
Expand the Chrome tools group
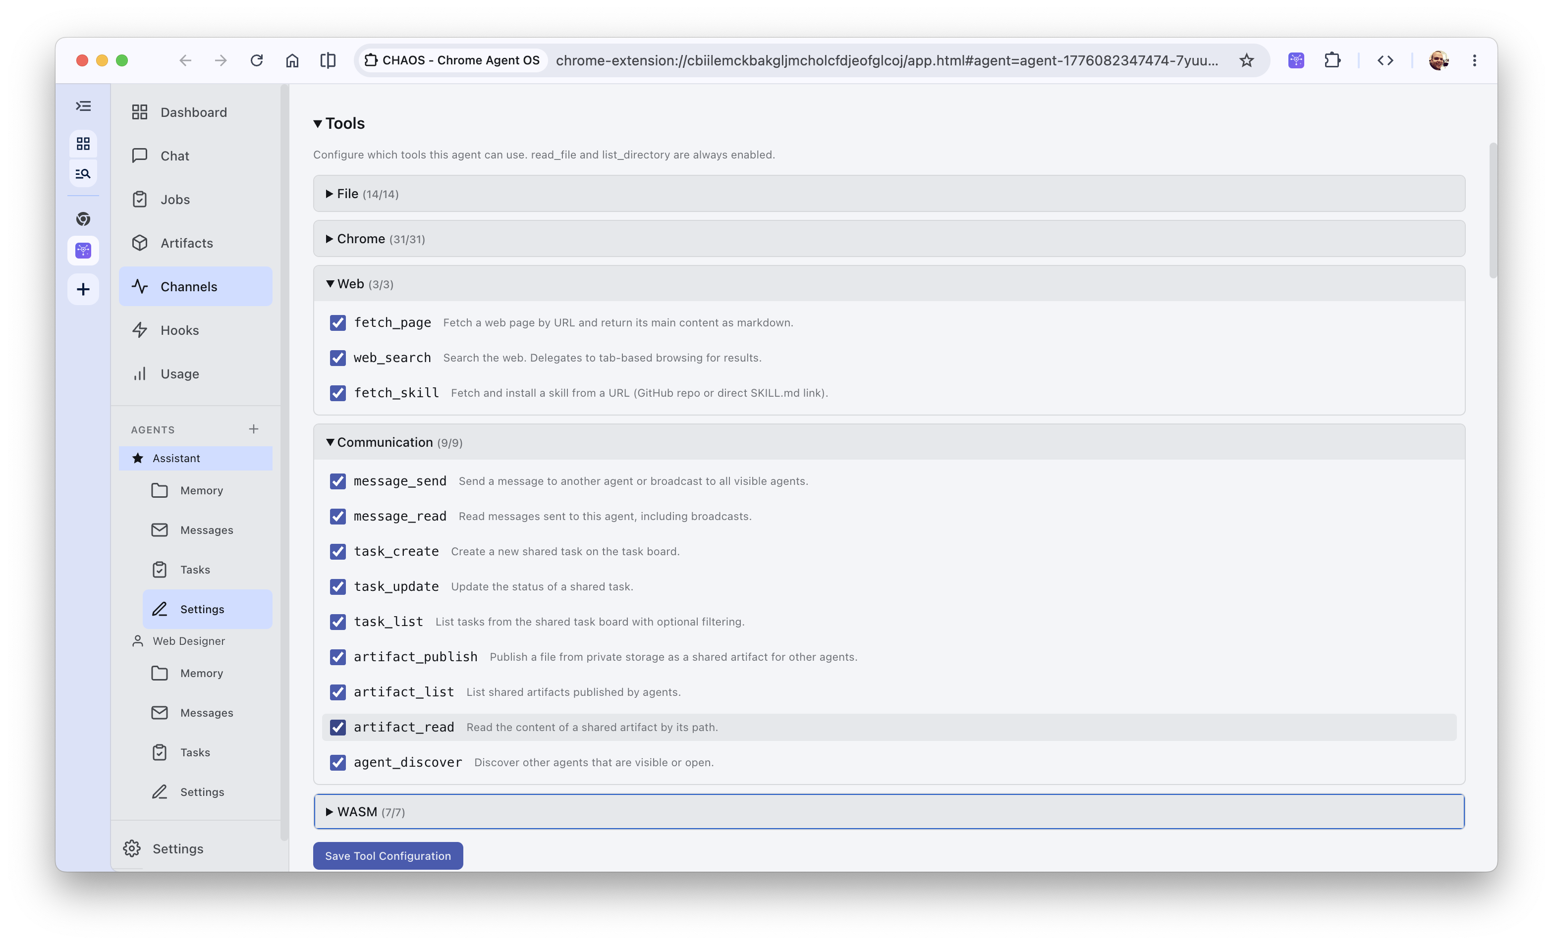[x=888, y=239]
